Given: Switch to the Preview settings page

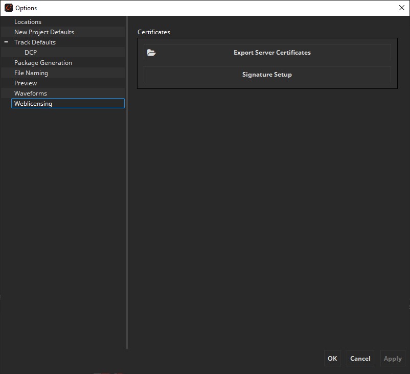Looking at the screenshot, I should (x=26, y=83).
